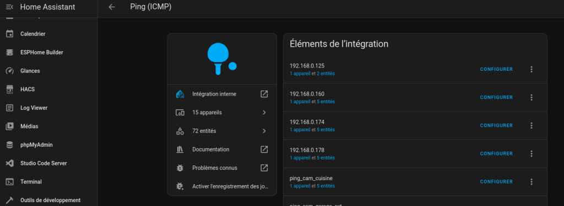Open '5 entités' link under 192.168.0.160
Screen dimensions: 564x206
coord(326,102)
